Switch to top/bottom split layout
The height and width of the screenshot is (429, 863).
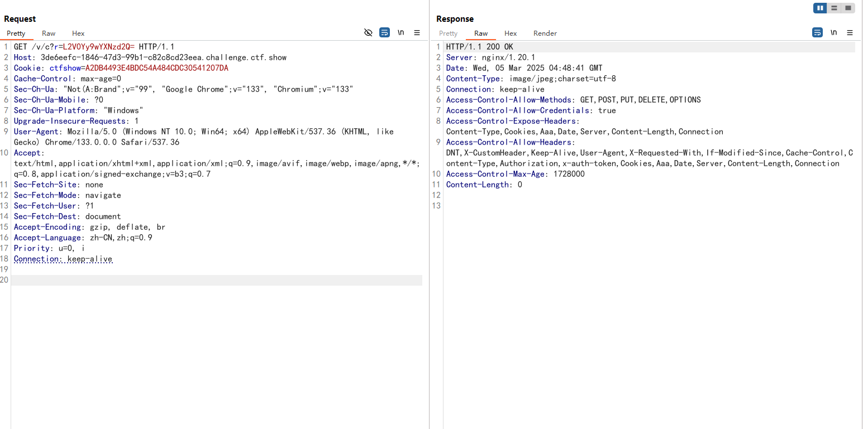click(834, 8)
